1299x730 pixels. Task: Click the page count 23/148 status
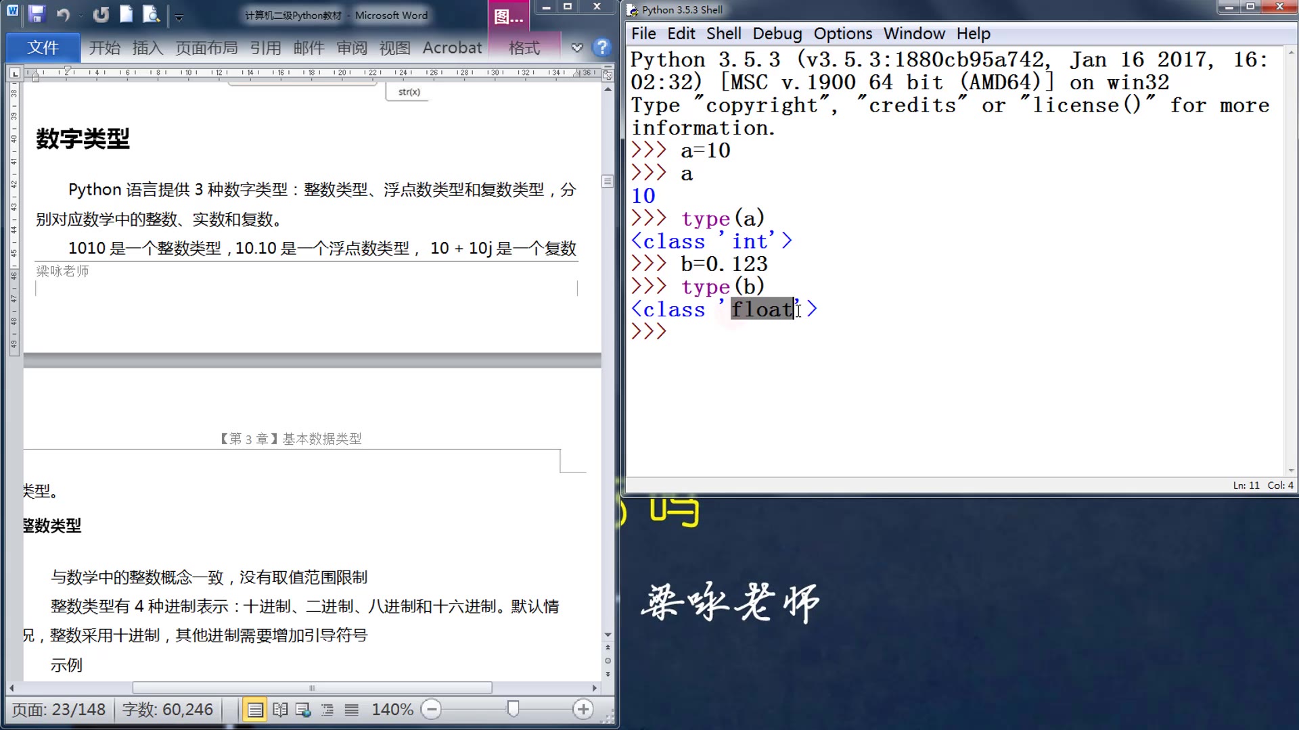point(59,709)
